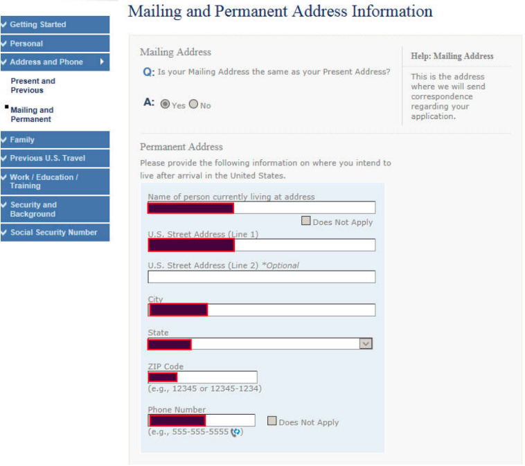This screenshot has height=466, width=525.
Task: Click the phone number format help icon
Action: 235,432
